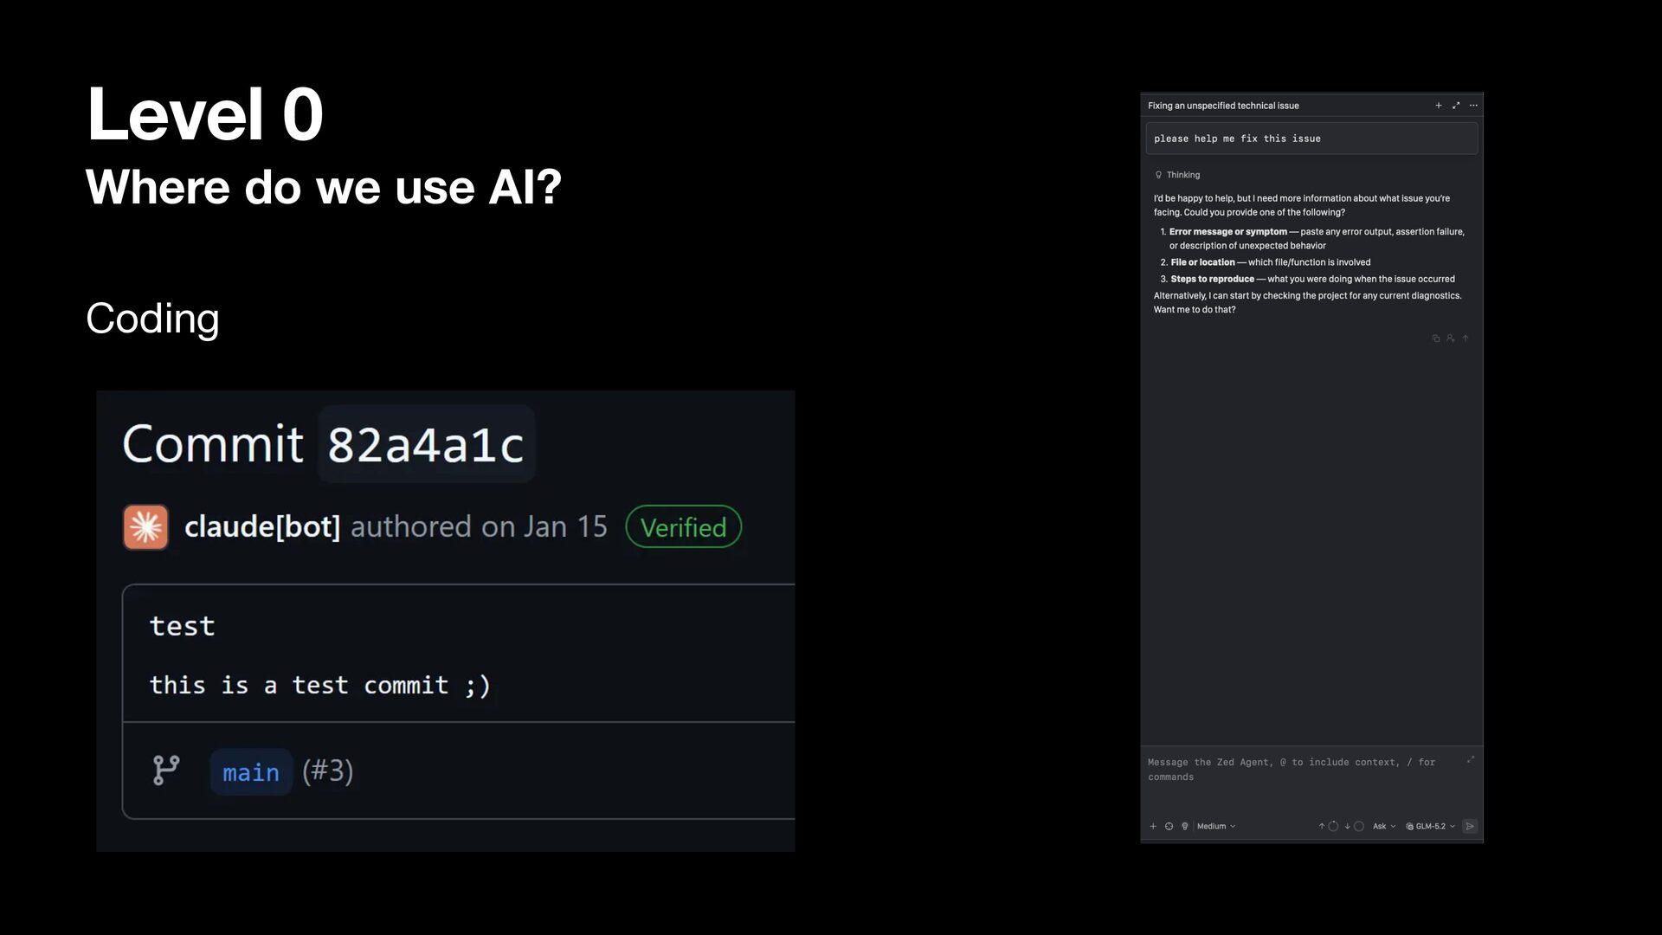The image size is (1662, 935).
Task: Open the GLM-5.2 model selector
Action: click(1430, 826)
